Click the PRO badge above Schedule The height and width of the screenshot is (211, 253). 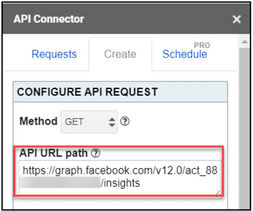point(202,45)
